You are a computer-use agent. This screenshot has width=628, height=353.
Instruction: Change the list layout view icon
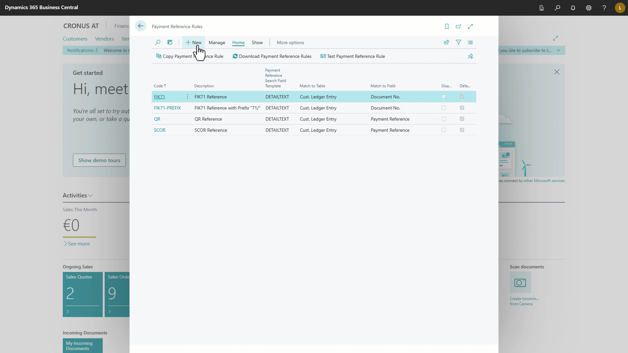[x=470, y=42]
